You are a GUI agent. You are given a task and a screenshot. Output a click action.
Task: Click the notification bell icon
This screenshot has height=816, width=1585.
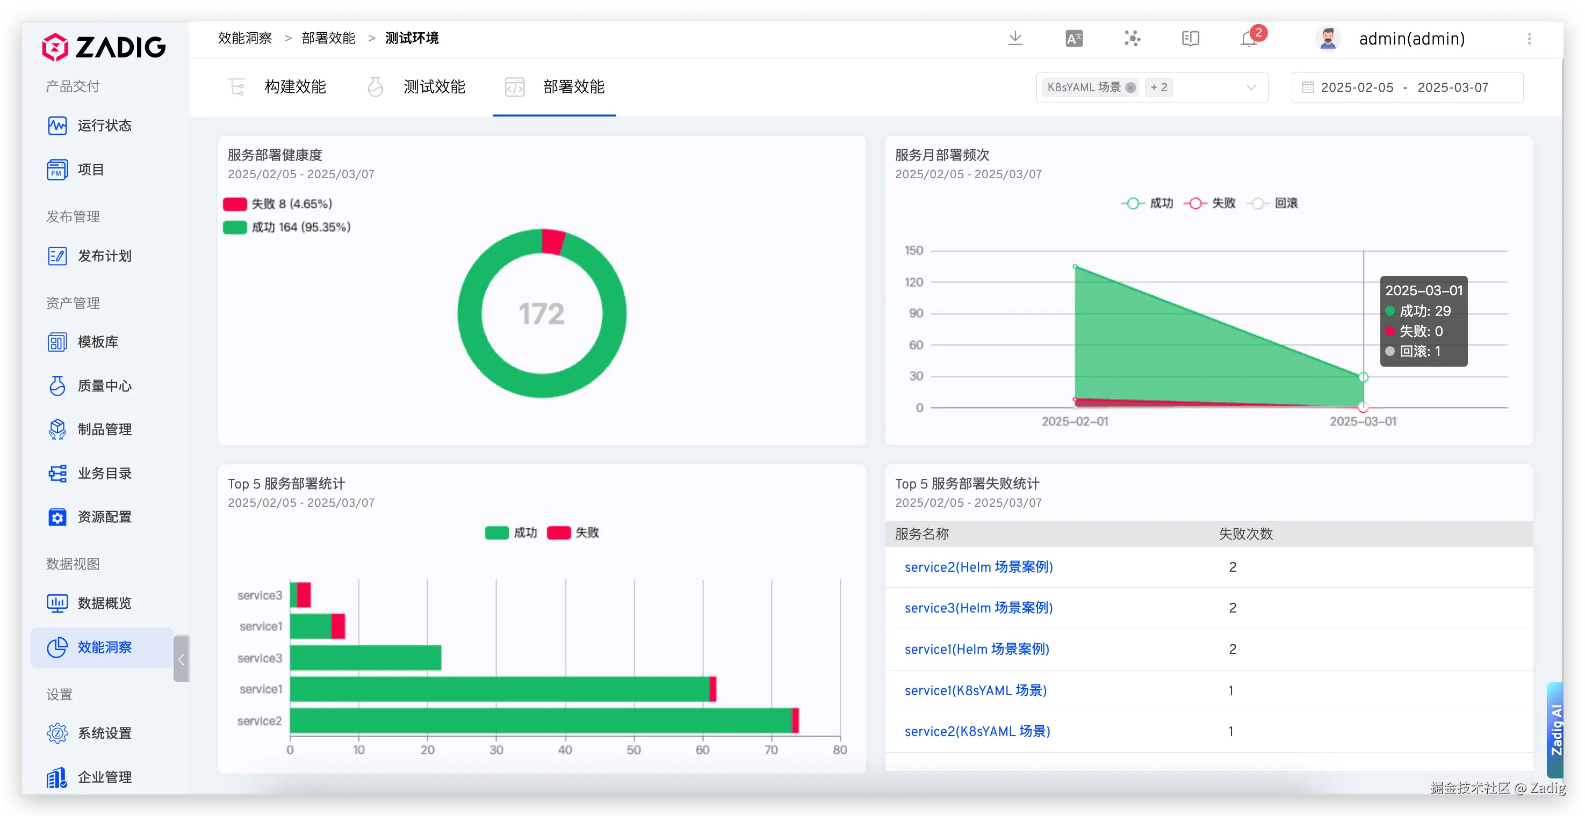pos(1249,39)
